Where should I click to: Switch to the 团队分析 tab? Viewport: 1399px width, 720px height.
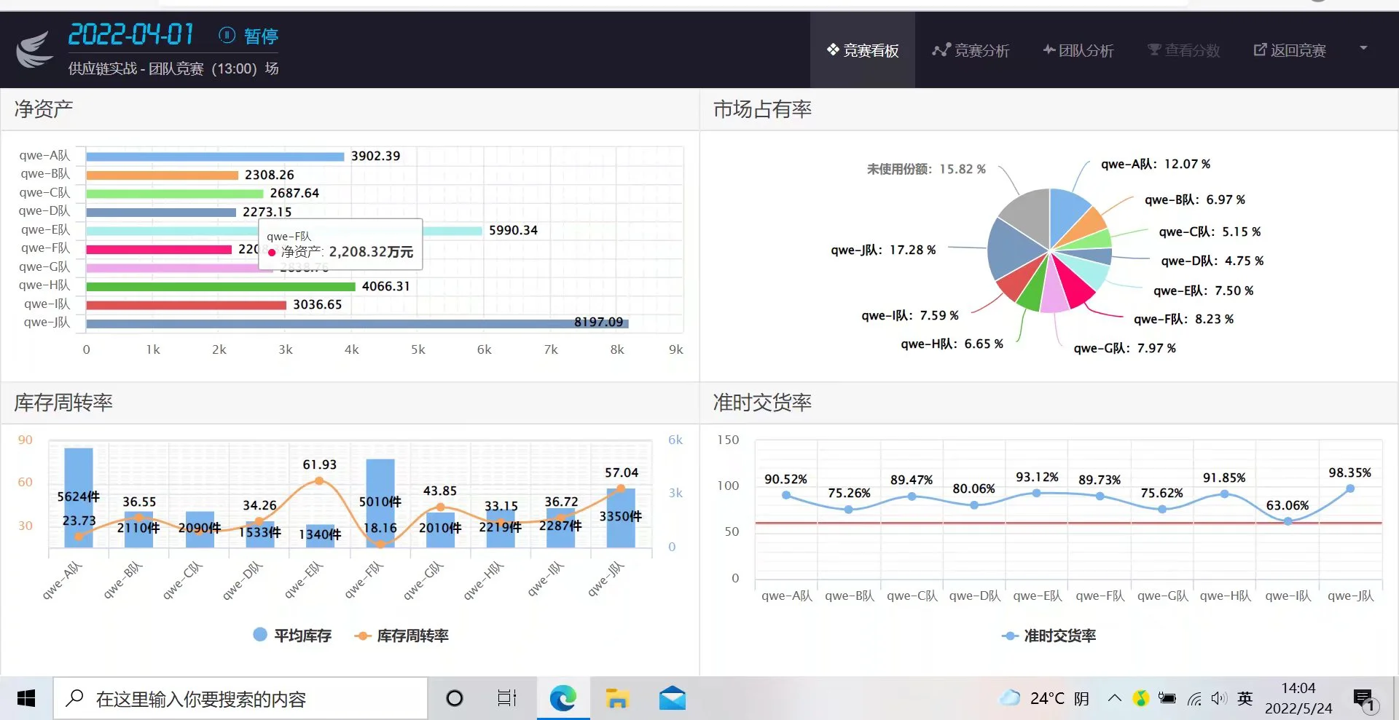[1078, 50]
